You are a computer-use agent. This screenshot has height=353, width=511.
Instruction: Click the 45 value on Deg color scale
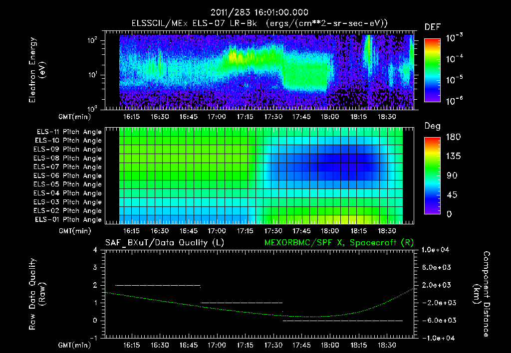point(452,195)
